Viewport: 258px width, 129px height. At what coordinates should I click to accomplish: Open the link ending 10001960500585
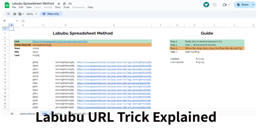click(x=114, y=62)
